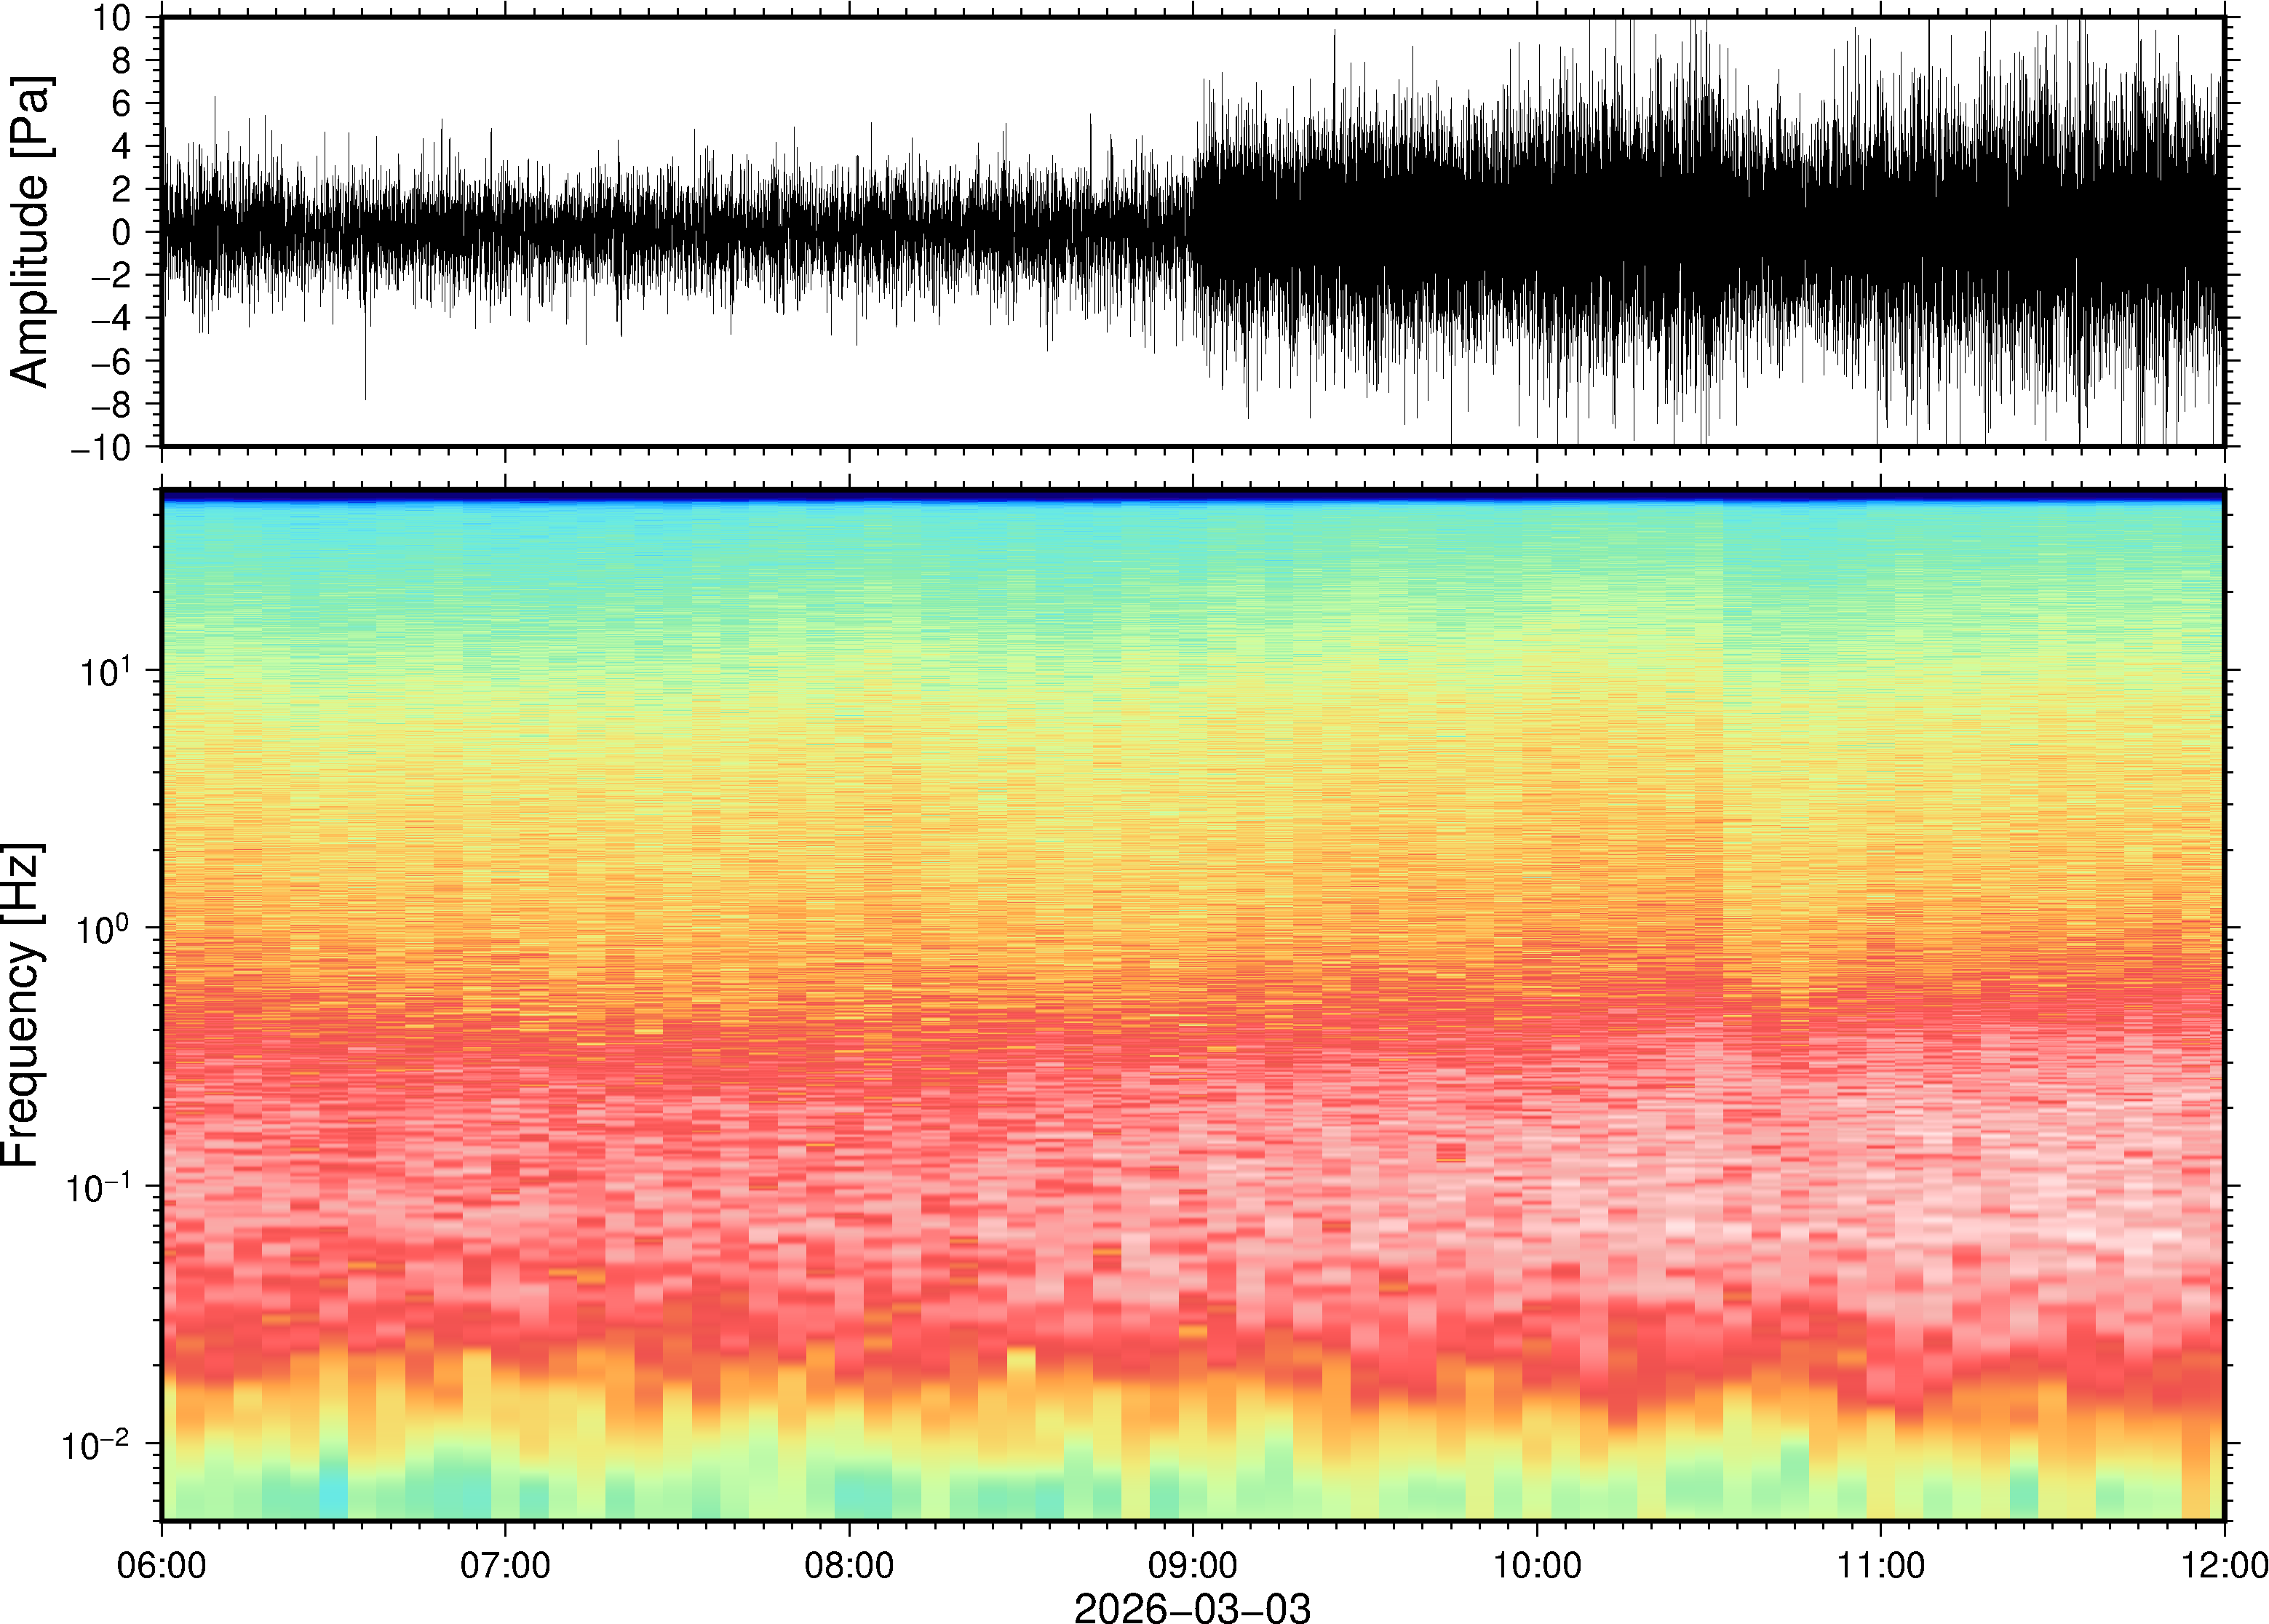Viewport: 2269px width, 1624px height.
Task: Click the 07:00 time axis label
Action: tap(505, 1565)
